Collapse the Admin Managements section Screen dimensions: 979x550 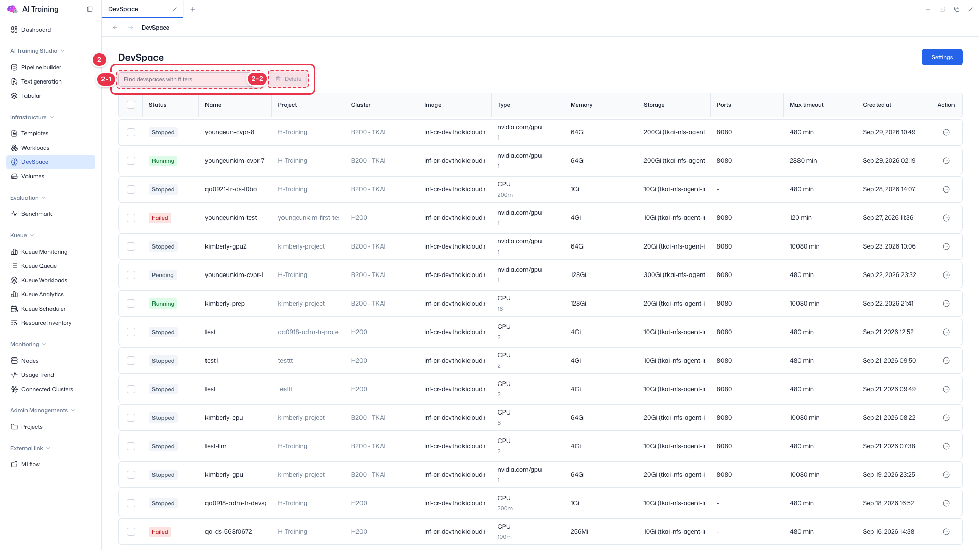pos(43,410)
